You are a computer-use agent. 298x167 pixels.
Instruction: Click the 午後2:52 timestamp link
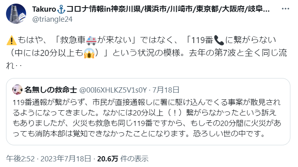20,159
